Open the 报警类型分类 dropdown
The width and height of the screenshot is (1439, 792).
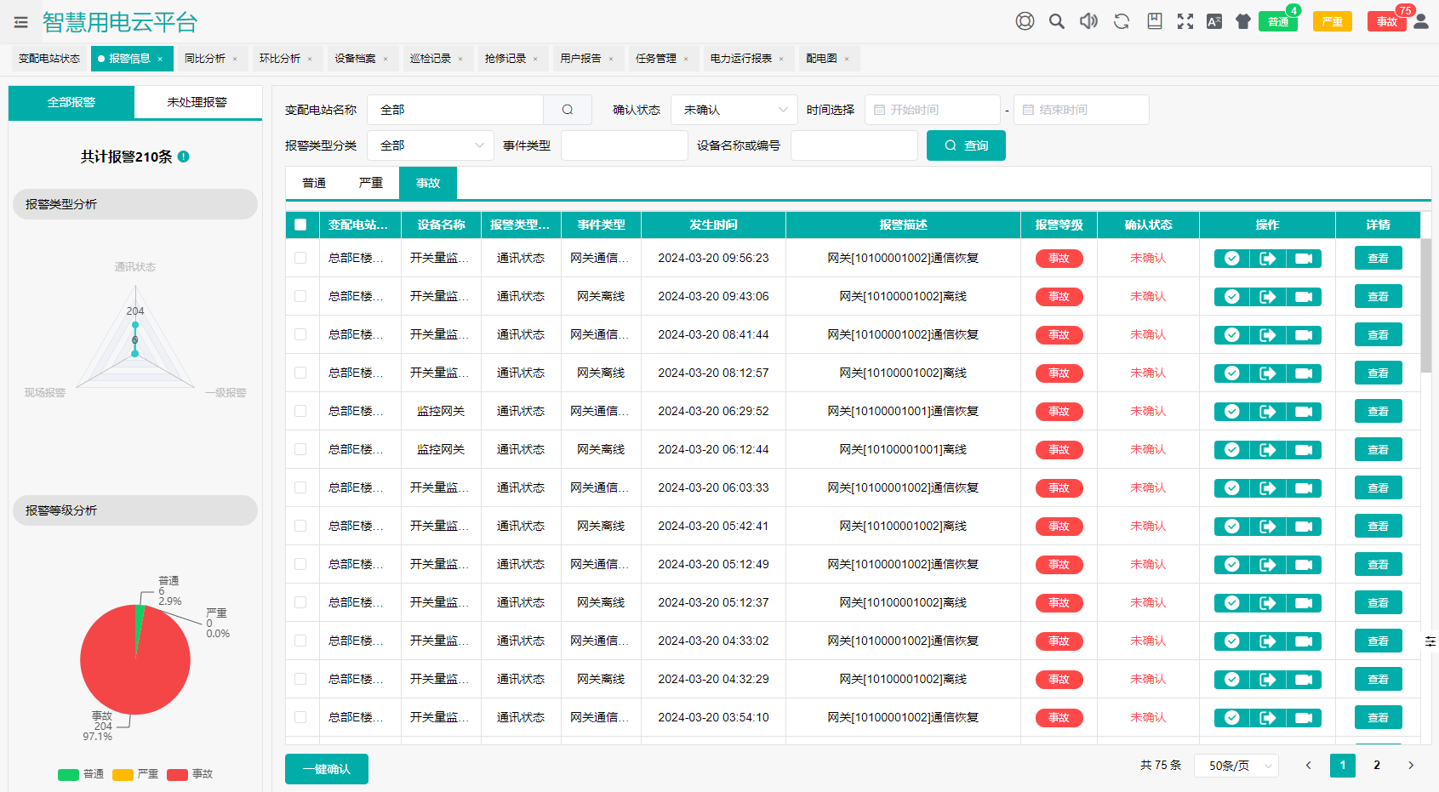pyautogui.click(x=431, y=145)
